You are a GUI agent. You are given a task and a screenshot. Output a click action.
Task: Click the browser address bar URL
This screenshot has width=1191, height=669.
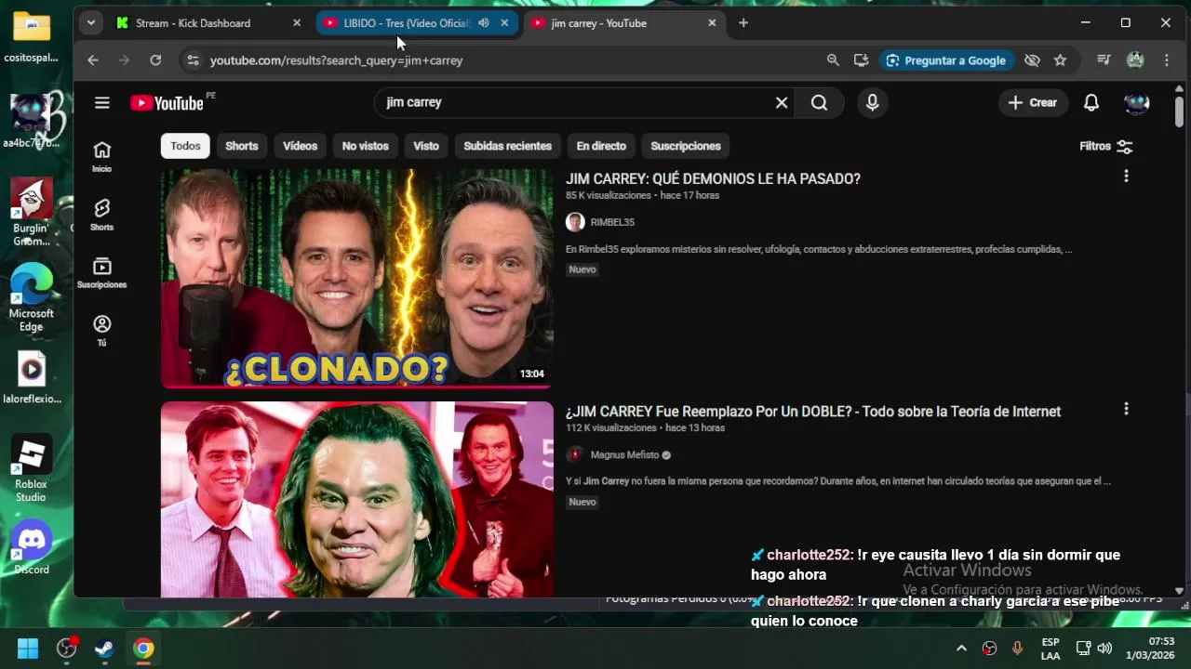click(336, 60)
